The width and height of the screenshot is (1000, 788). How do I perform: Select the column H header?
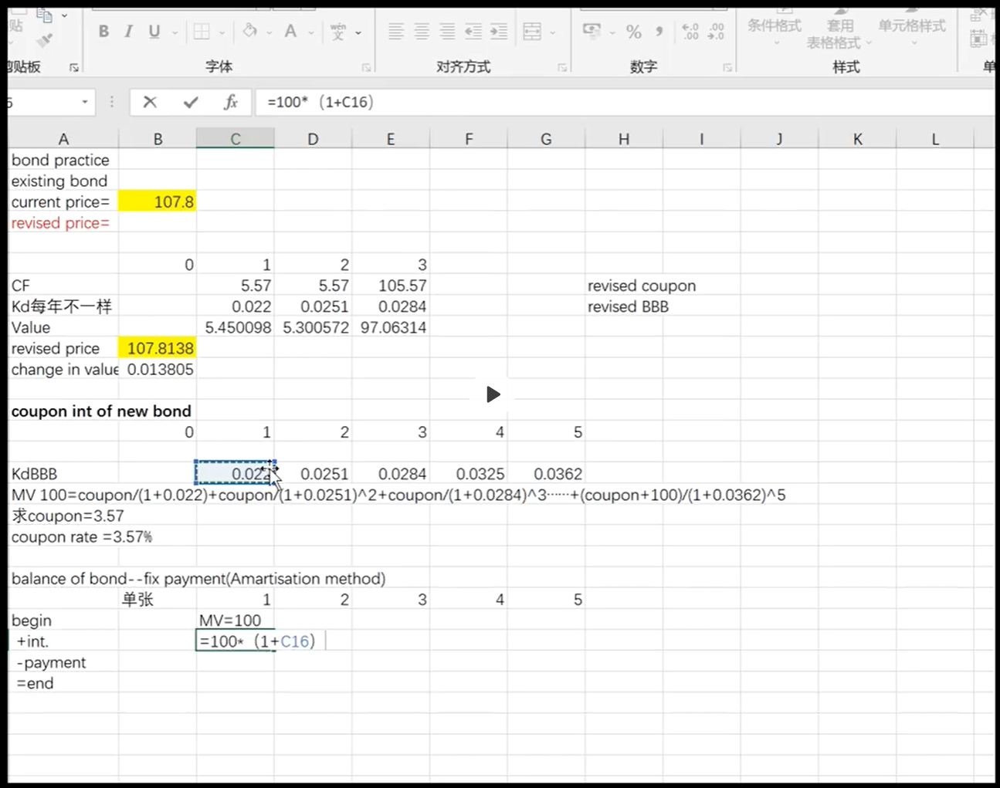point(624,139)
